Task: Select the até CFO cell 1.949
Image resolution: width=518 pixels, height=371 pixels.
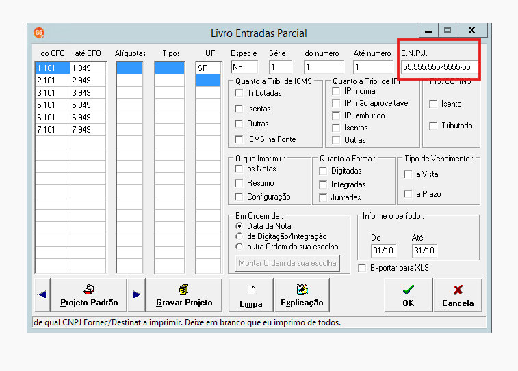Action: click(x=88, y=68)
